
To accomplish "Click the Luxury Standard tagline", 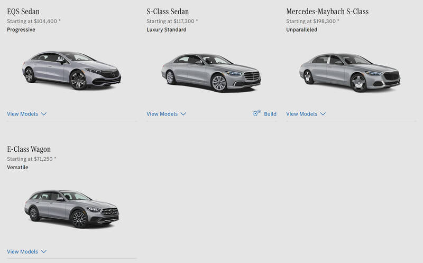I will point(167,30).
